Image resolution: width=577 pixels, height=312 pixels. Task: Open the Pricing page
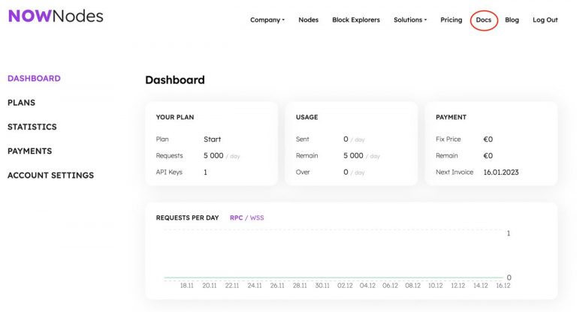pyautogui.click(x=451, y=19)
